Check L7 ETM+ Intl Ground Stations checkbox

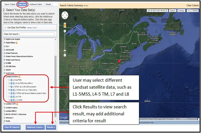[x=9, y=93]
